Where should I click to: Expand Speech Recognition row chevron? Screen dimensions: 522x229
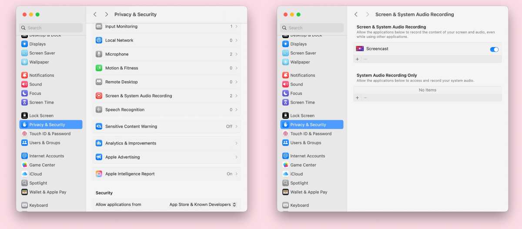[x=236, y=110]
